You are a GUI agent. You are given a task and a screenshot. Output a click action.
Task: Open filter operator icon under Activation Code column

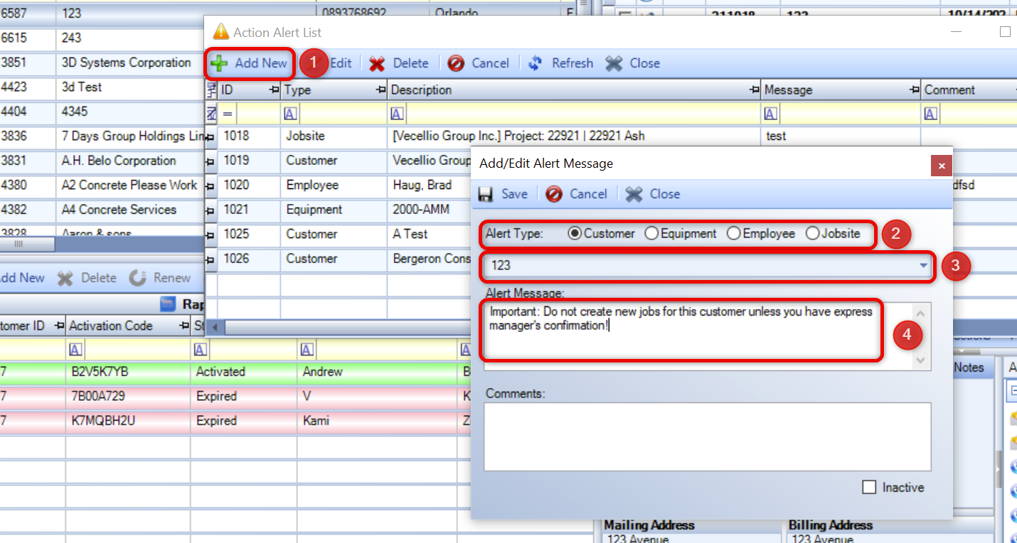click(x=75, y=350)
